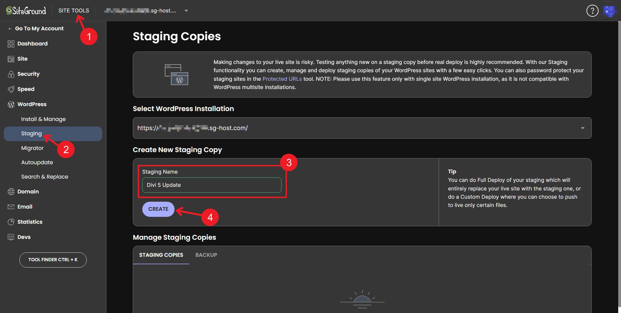Select the Devs code icon
The width and height of the screenshot is (621, 313).
pos(11,237)
